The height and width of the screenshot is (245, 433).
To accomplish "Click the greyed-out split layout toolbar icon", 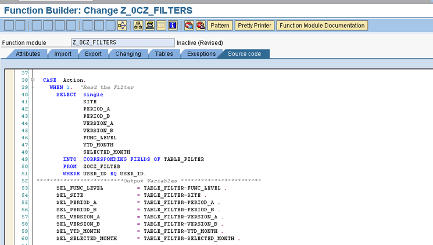I will [161, 26].
